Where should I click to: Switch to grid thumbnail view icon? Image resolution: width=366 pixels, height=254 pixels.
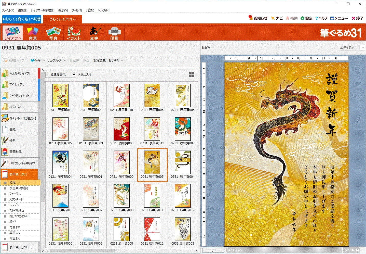192,75
